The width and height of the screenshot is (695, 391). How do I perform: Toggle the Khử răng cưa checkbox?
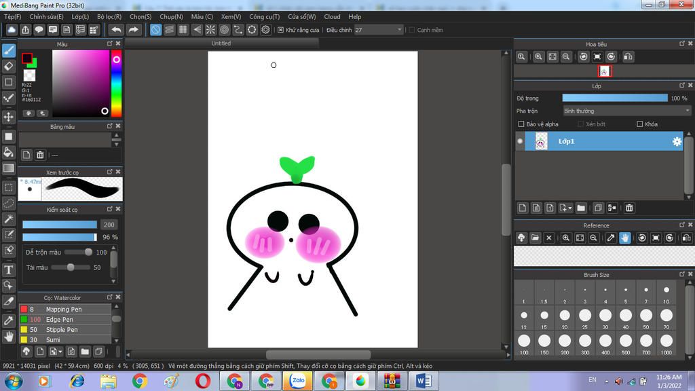tap(280, 30)
